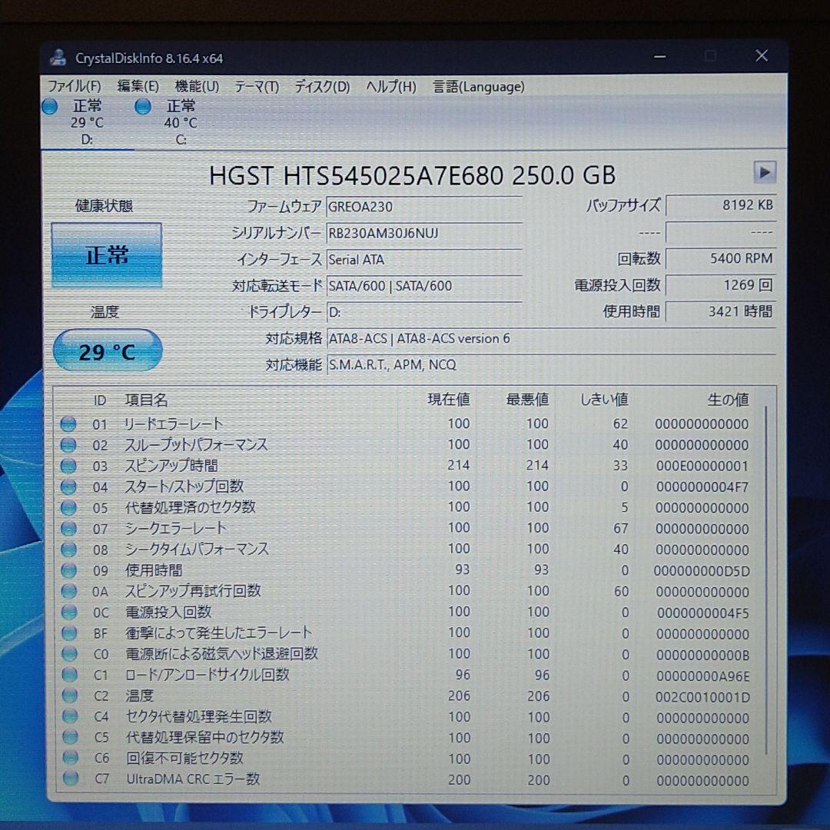This screenshot has height=830, width=830.
Task: Click the power-on count value 1269 回
Action: coord(721,285)
